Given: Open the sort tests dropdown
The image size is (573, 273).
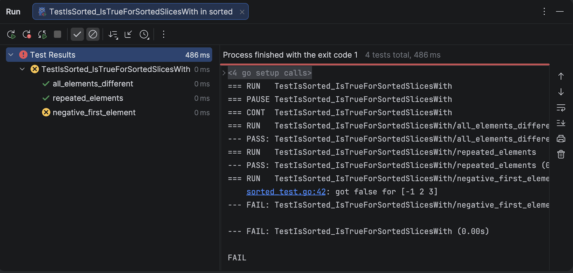Looking at the screenshot, I should click(113, 34).
